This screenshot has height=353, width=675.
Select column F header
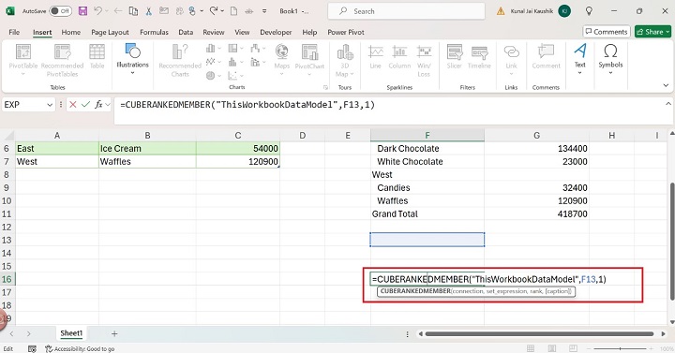pyautogui.click(x=427, y=136)
